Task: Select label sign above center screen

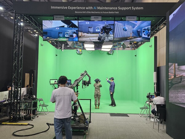Action: point(96,18)
